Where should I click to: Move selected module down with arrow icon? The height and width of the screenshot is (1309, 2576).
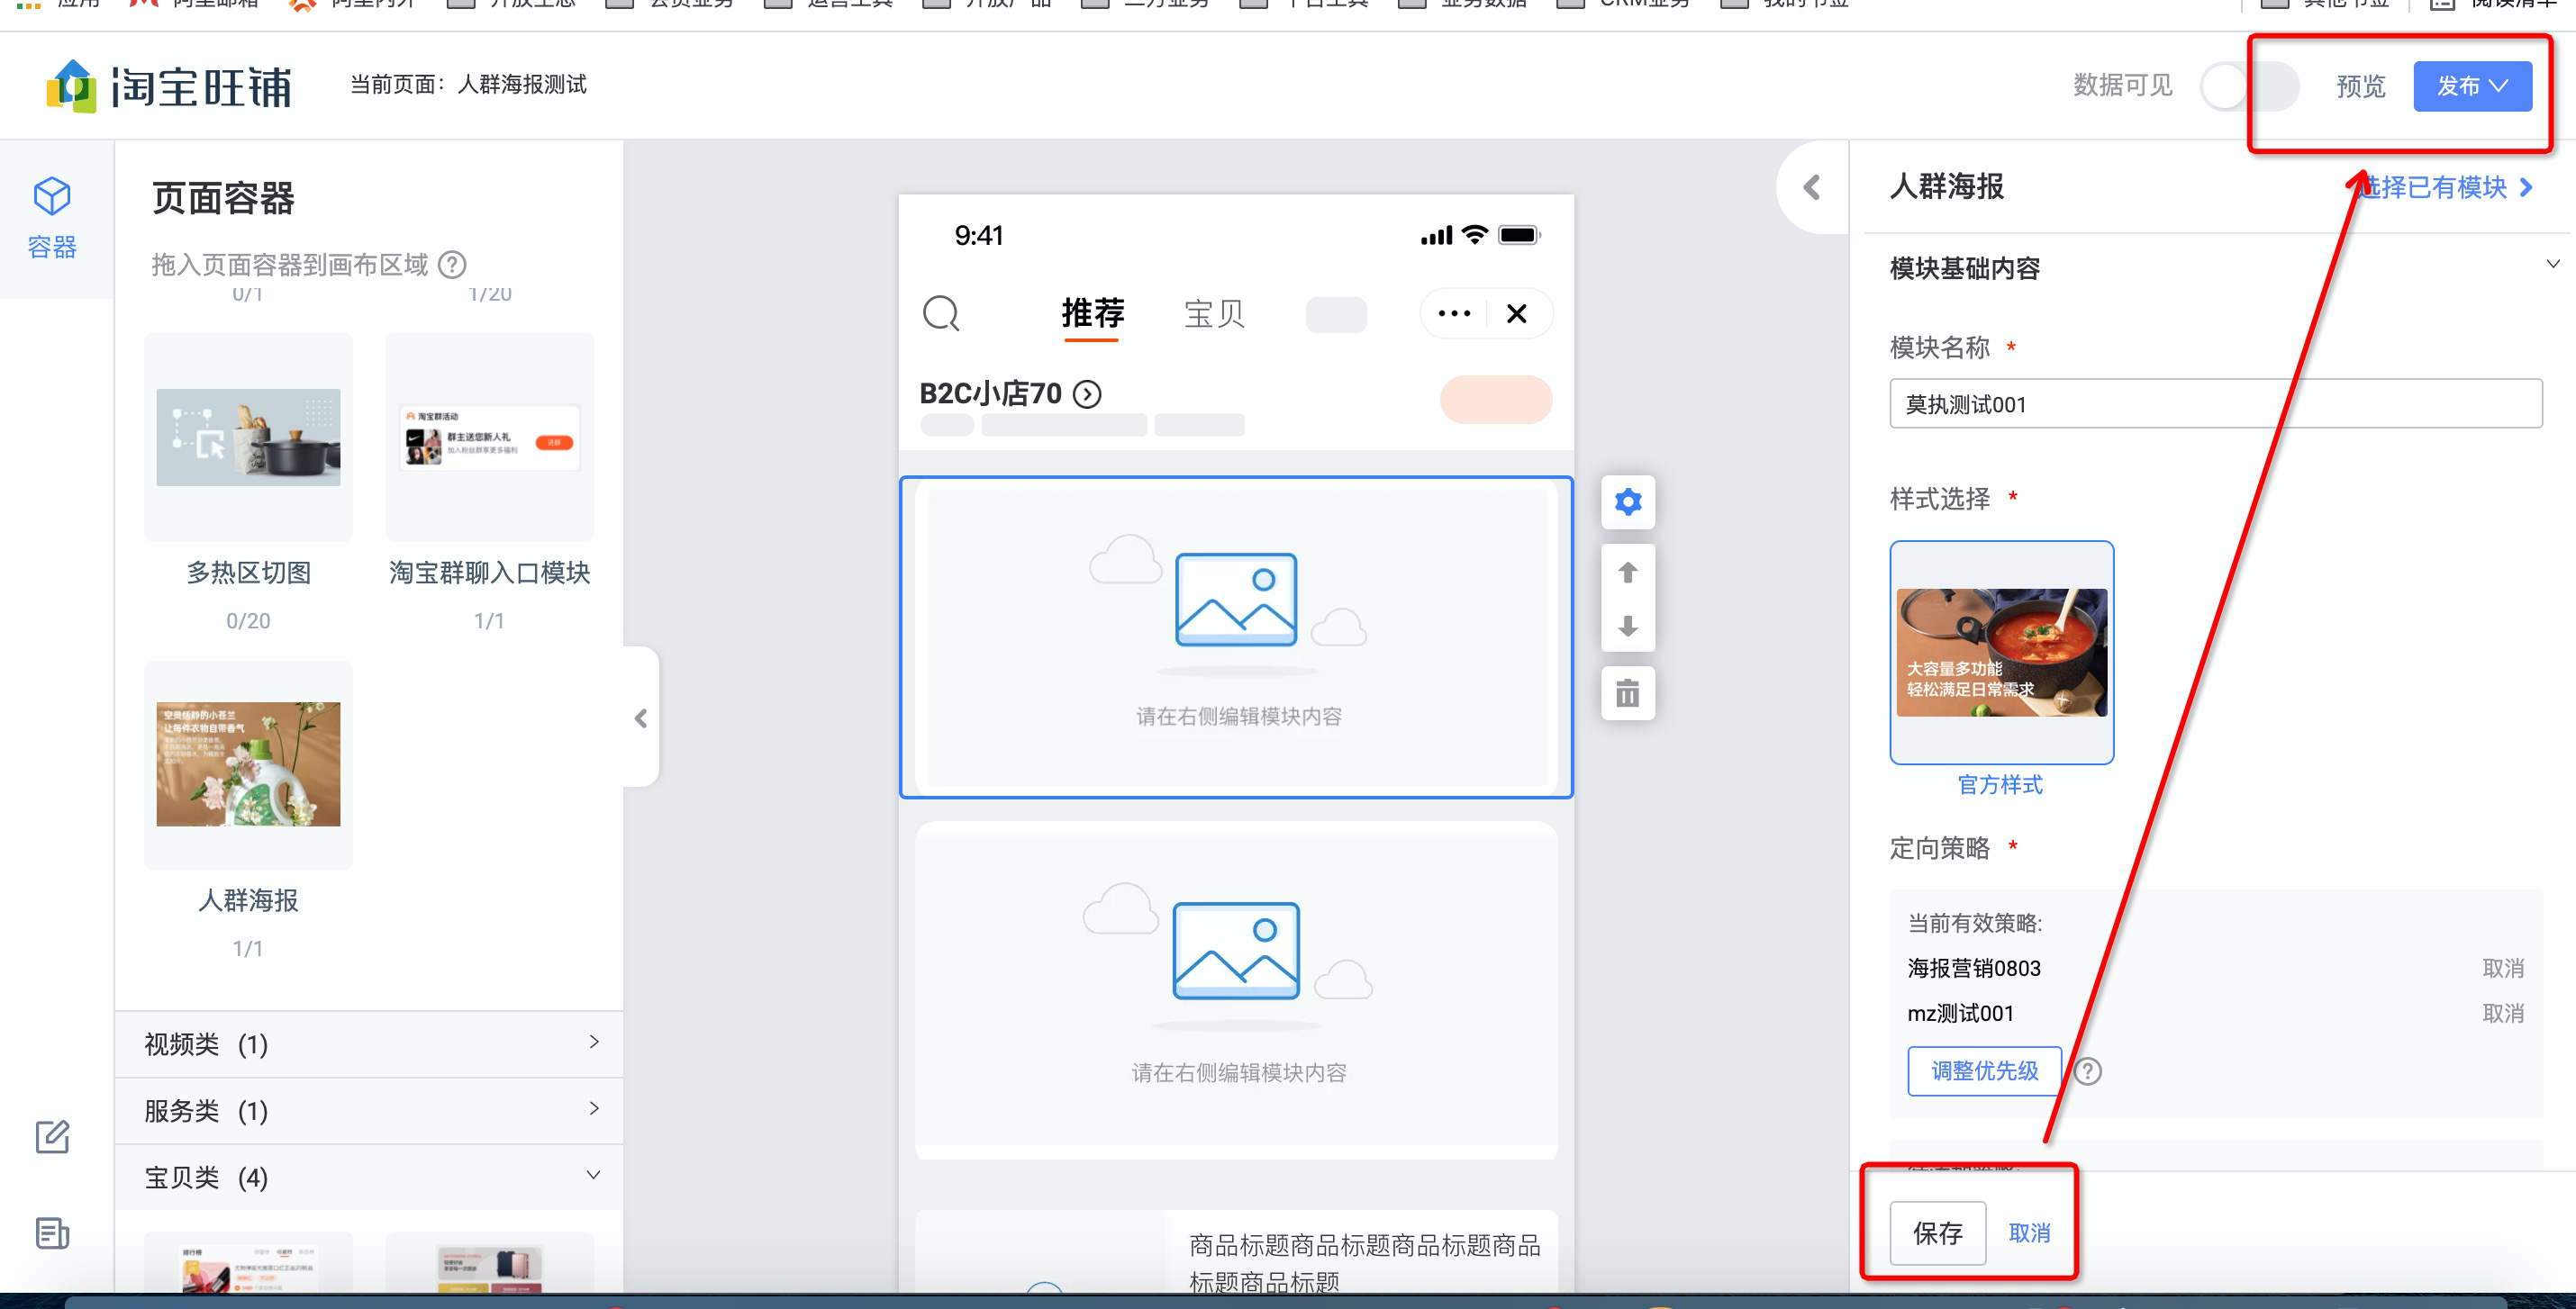point(1627,627)
